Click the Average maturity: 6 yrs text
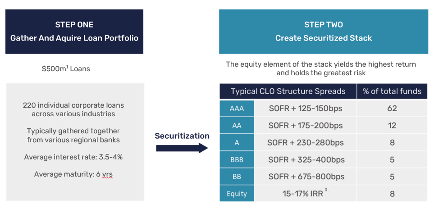Viewport: 434px width, 209px height. [73, 174]
